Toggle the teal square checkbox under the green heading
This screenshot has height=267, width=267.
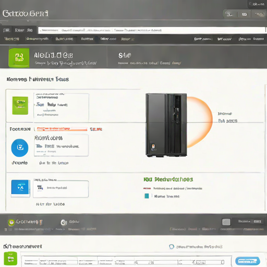coord(147,196)
